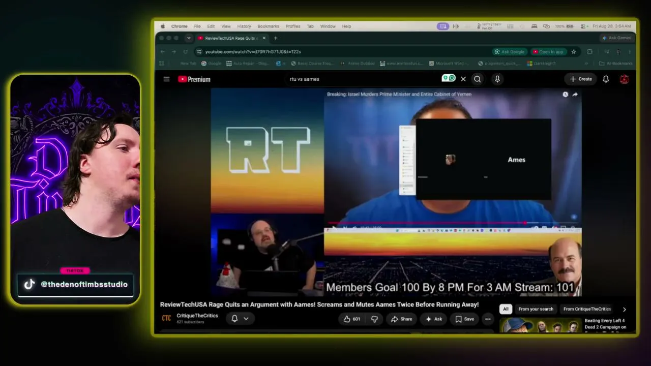Open the View menu
Screen dimensions: 651x366
coord(226,26)
